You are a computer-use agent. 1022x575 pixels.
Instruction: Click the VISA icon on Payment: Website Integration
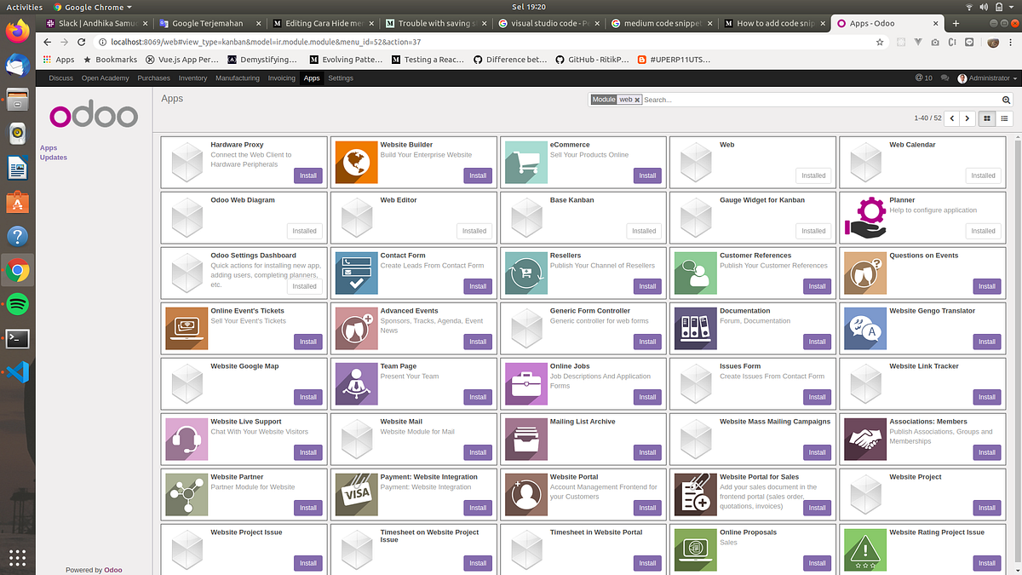tap(356, 494)
